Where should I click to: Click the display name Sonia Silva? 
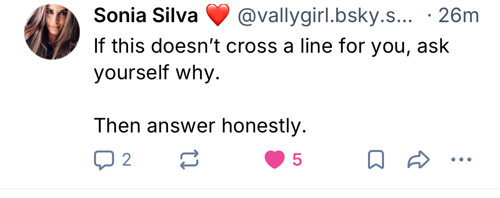pyautogui.click(x=146, y=16)
